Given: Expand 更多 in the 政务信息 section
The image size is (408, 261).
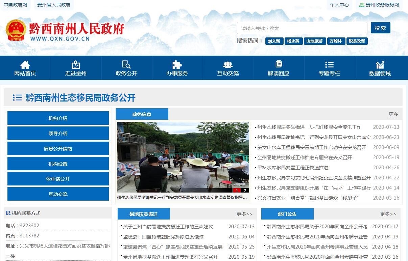Looking at the screenshot, I should [393, 114].
